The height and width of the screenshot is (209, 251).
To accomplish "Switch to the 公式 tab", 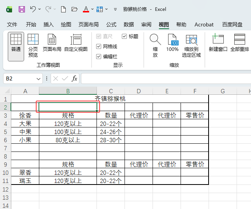I will click(x=111, y=24).
